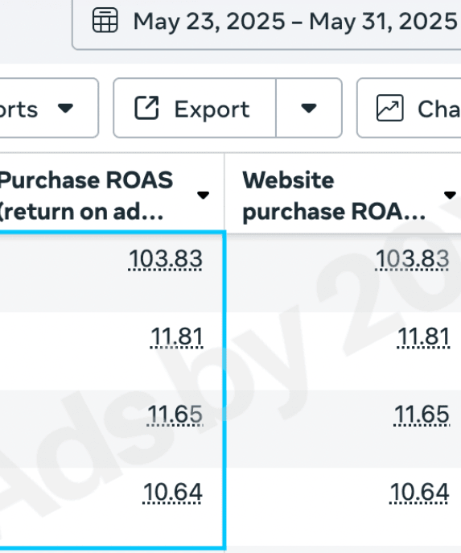Viewport: 461px width, 553px height.
Task: Open 10.64 value in Purchase ROAS column
Action: [173, 492]
